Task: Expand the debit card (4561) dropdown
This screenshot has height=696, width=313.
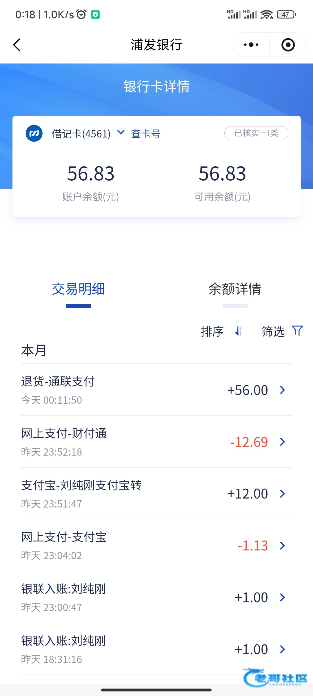Action: tap(121, 133)
